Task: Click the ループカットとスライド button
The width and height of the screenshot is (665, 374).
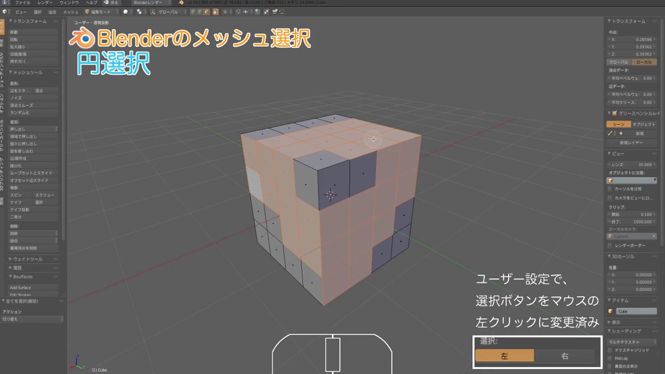Action: 34,173
